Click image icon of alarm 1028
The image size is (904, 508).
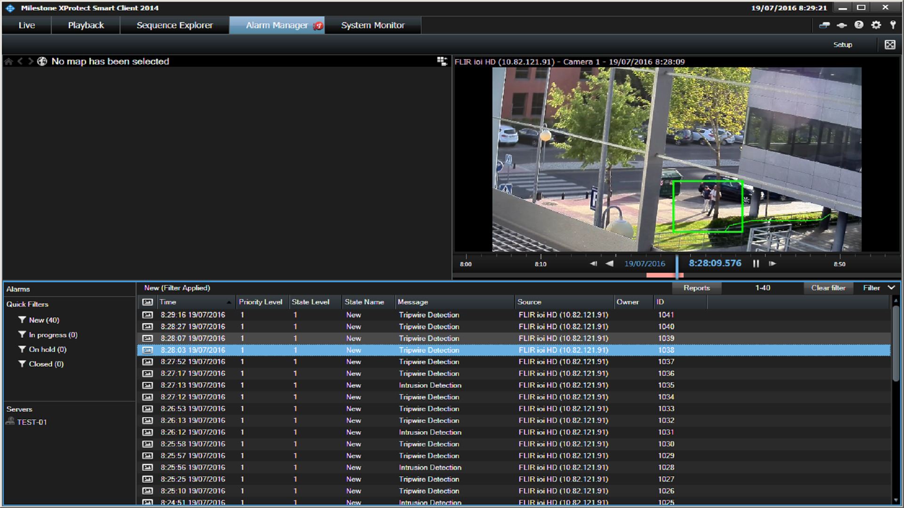coord(147,468)
